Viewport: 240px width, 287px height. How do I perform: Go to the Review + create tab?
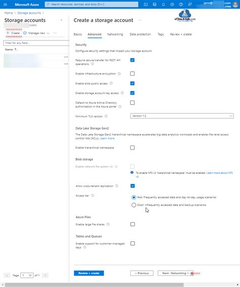[x=181, y=34]
